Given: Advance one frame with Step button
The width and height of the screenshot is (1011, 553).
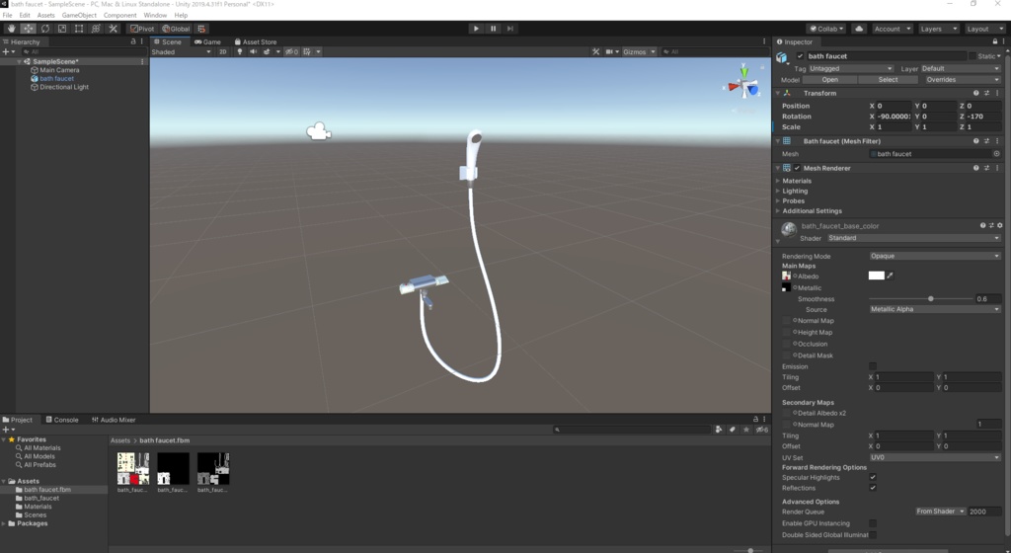Looking at the screenshot, I should [x=510, y=29].
